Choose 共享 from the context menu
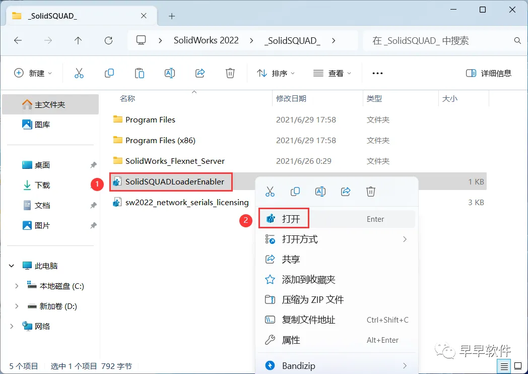The image size is (528, 374). click(337, 260)
